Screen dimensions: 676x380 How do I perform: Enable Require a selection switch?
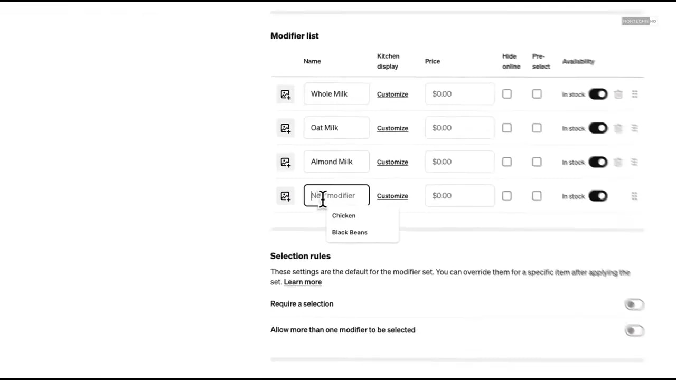pos(634,305)
